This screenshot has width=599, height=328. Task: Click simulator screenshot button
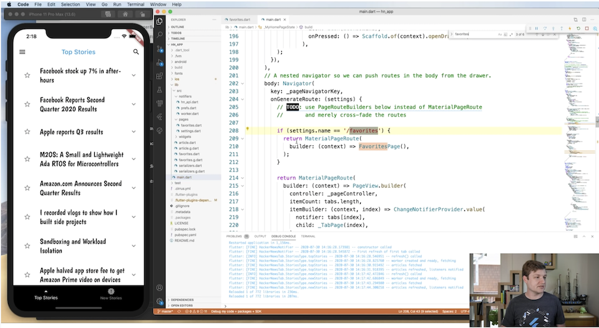[x=108, y=14]
